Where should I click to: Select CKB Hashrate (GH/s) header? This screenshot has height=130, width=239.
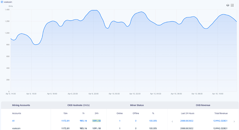pyautogui.click(x=79, y=105)
